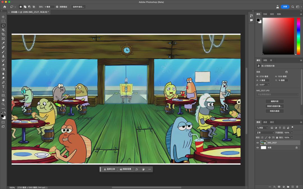Click Convert to Linked Object button

(275, 106)
